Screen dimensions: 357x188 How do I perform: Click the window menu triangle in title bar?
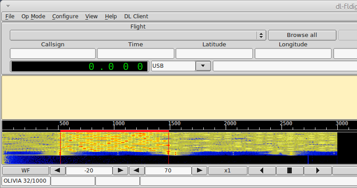point(8,6)
